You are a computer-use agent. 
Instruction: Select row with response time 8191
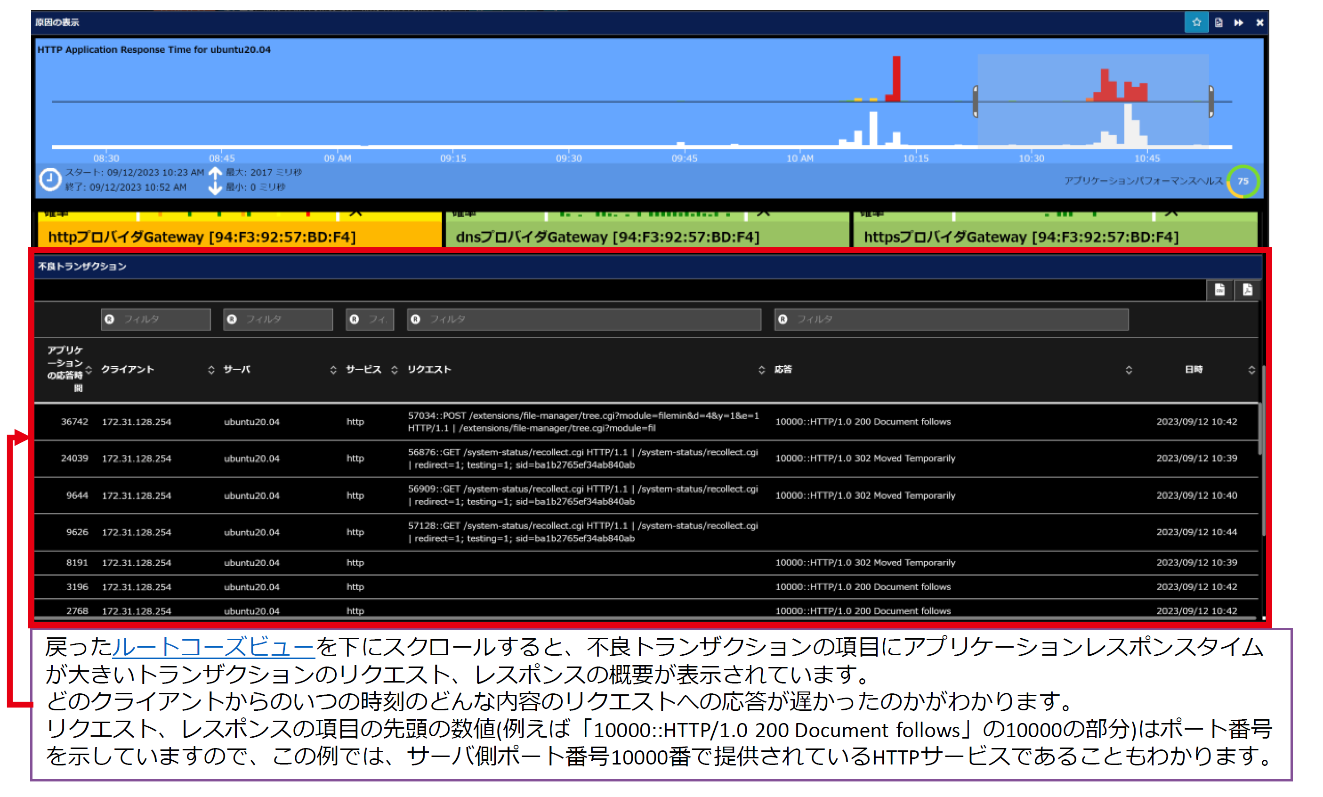tap(646, 563)
